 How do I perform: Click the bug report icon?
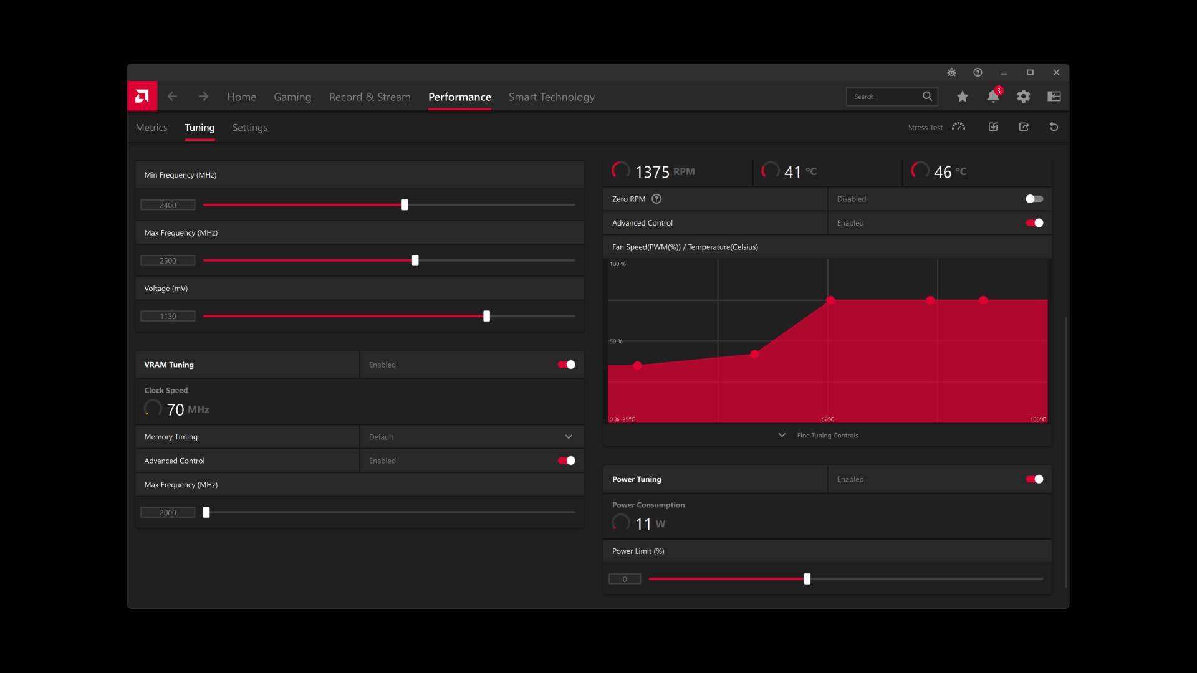click(951, 72)
